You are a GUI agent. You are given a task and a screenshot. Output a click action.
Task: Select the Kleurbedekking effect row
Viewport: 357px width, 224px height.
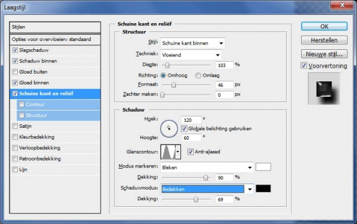coord(55,137)
